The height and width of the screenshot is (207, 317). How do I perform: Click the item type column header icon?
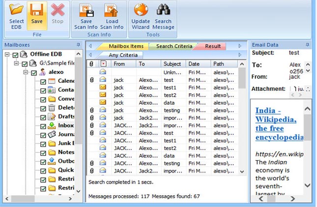[x=103, y=64]
